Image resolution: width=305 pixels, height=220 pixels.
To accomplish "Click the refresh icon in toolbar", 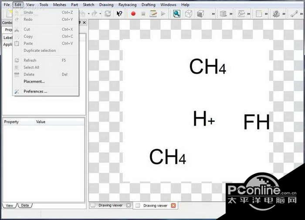I will pos(108,13).
